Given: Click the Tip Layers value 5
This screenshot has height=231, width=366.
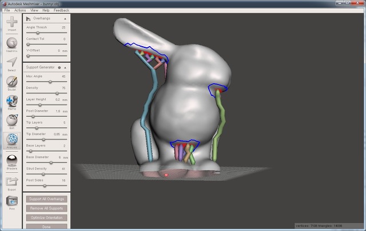Looking at the screenshot, I should coord(64,123).
